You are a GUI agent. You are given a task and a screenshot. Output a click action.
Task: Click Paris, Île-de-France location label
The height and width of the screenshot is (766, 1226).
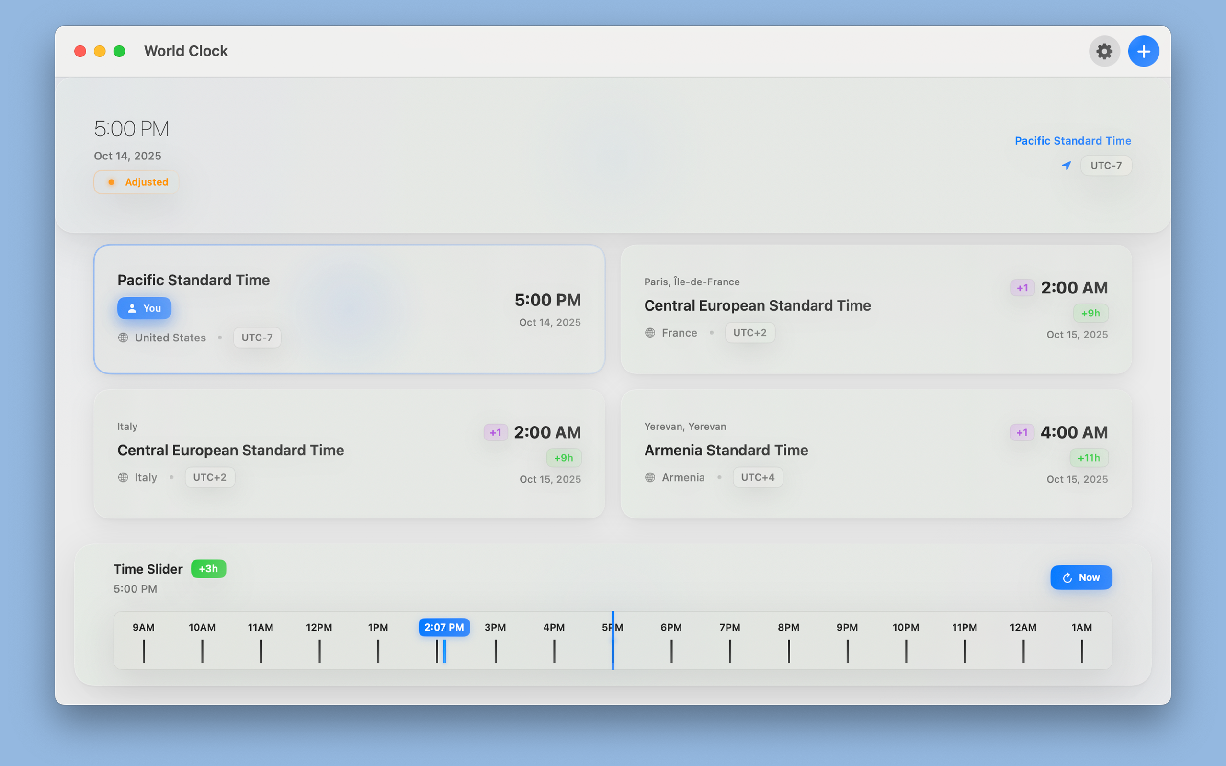coord(692,282)
